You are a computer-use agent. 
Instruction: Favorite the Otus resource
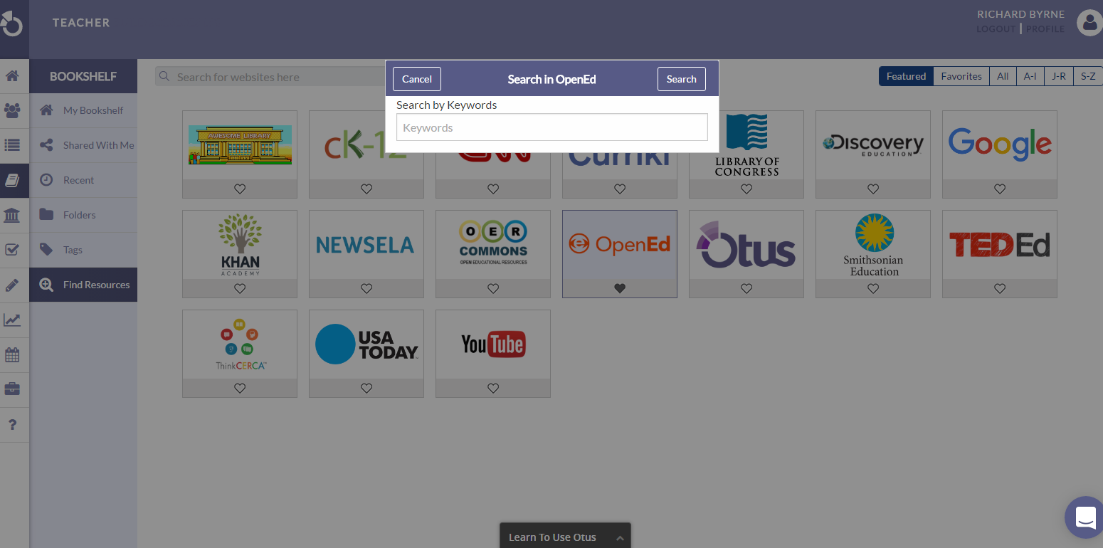746,288
